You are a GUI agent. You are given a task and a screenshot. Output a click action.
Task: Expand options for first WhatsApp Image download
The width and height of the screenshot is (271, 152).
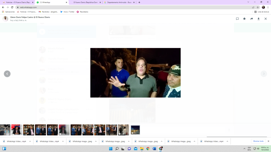(96, 141)
